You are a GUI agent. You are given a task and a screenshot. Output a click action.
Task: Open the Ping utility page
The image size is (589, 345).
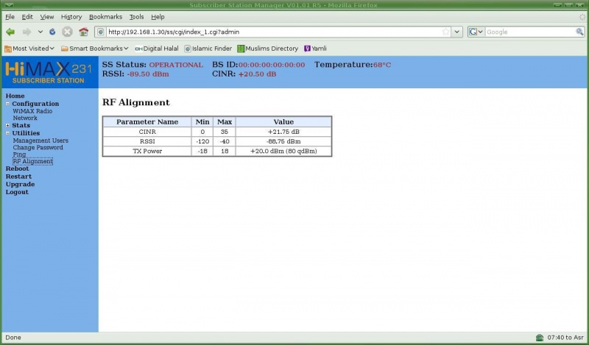pos(19,154)
